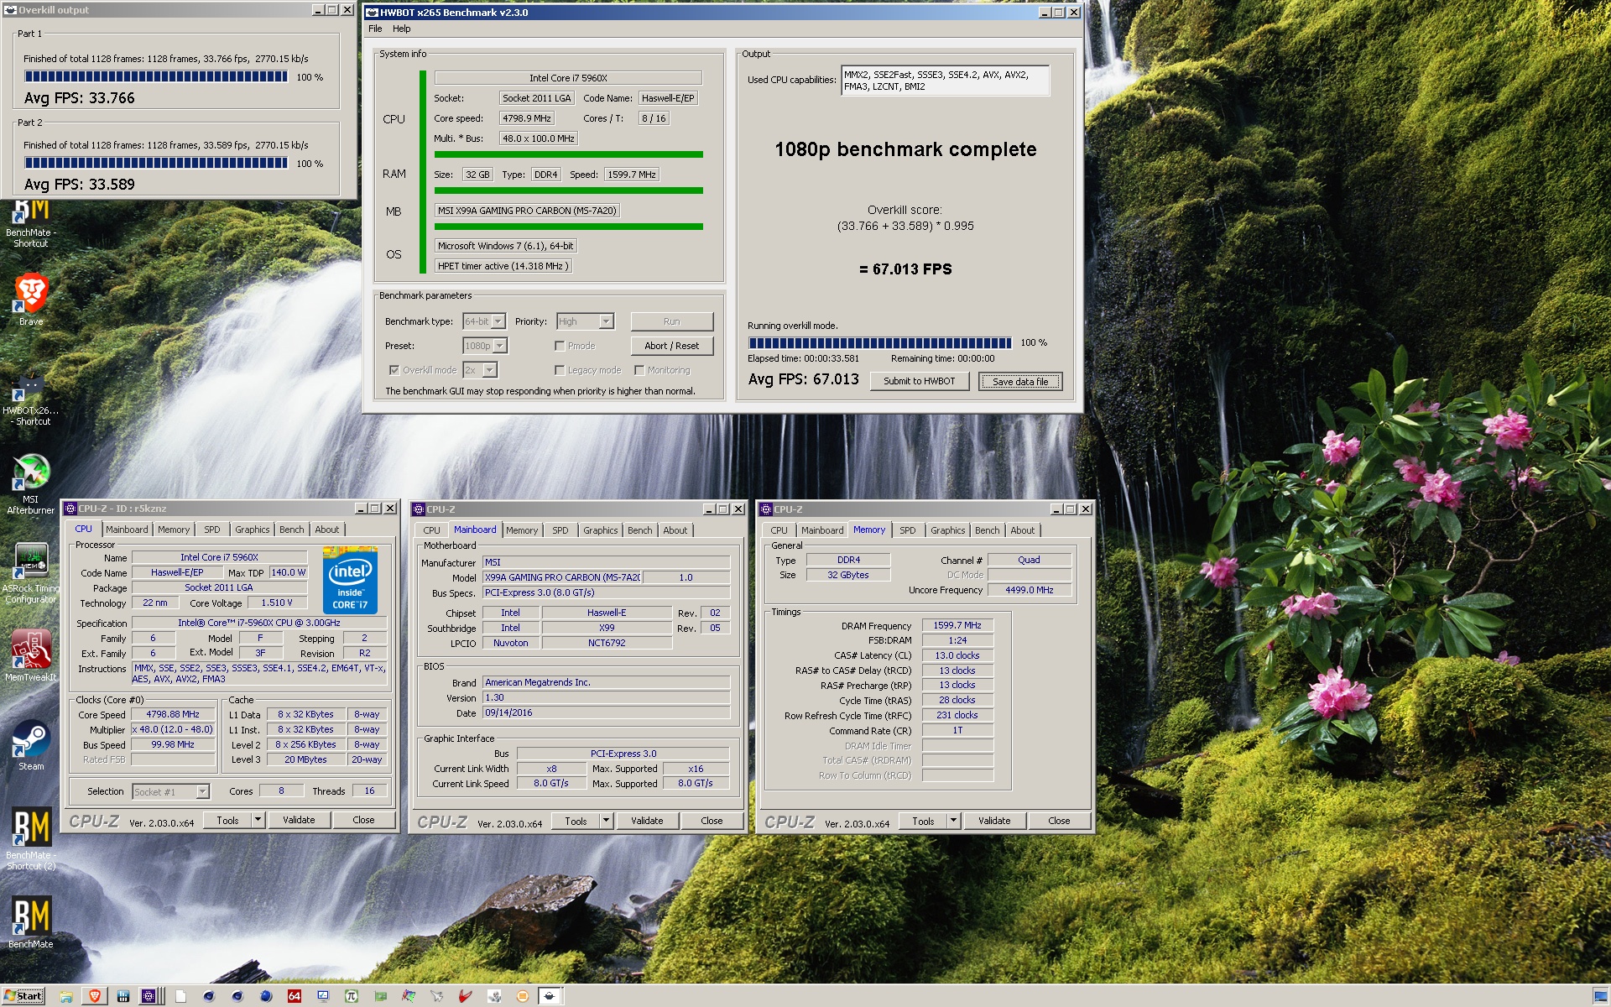Screen dimensions: 1611x1007
Task: Click the Save data file button
Action: click(x=1020, y=381)
